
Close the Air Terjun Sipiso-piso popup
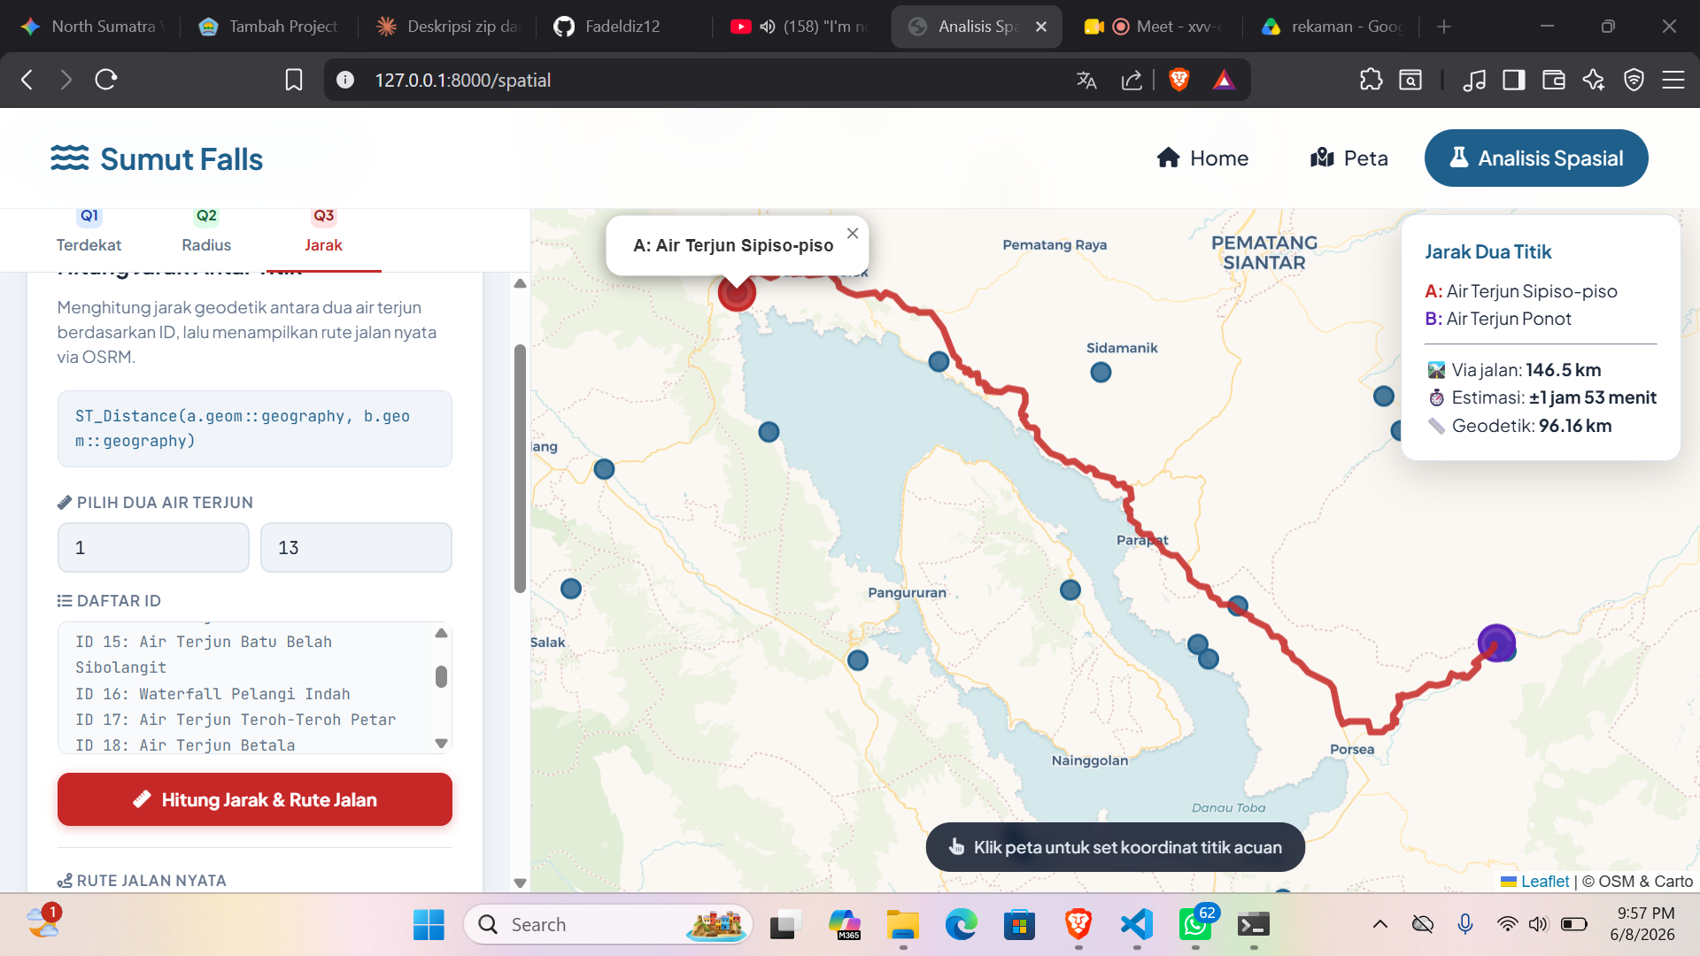(x=853, y=233)
